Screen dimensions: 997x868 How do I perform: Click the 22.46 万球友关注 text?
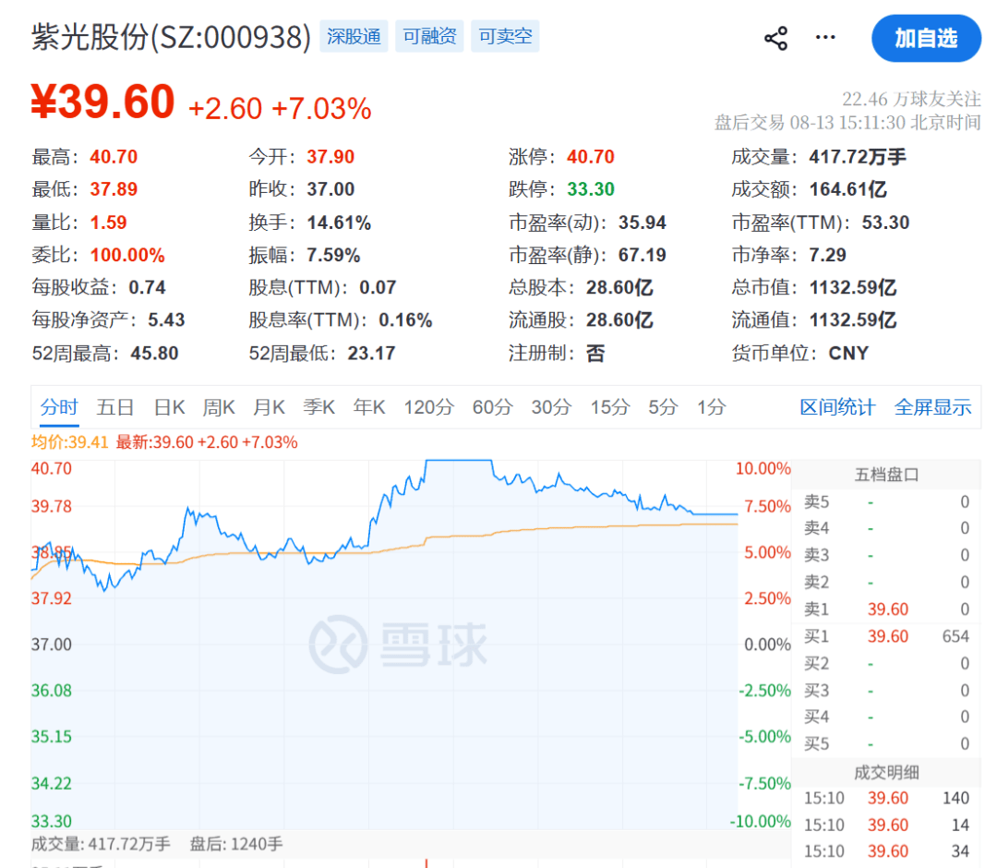coord(911,99)
